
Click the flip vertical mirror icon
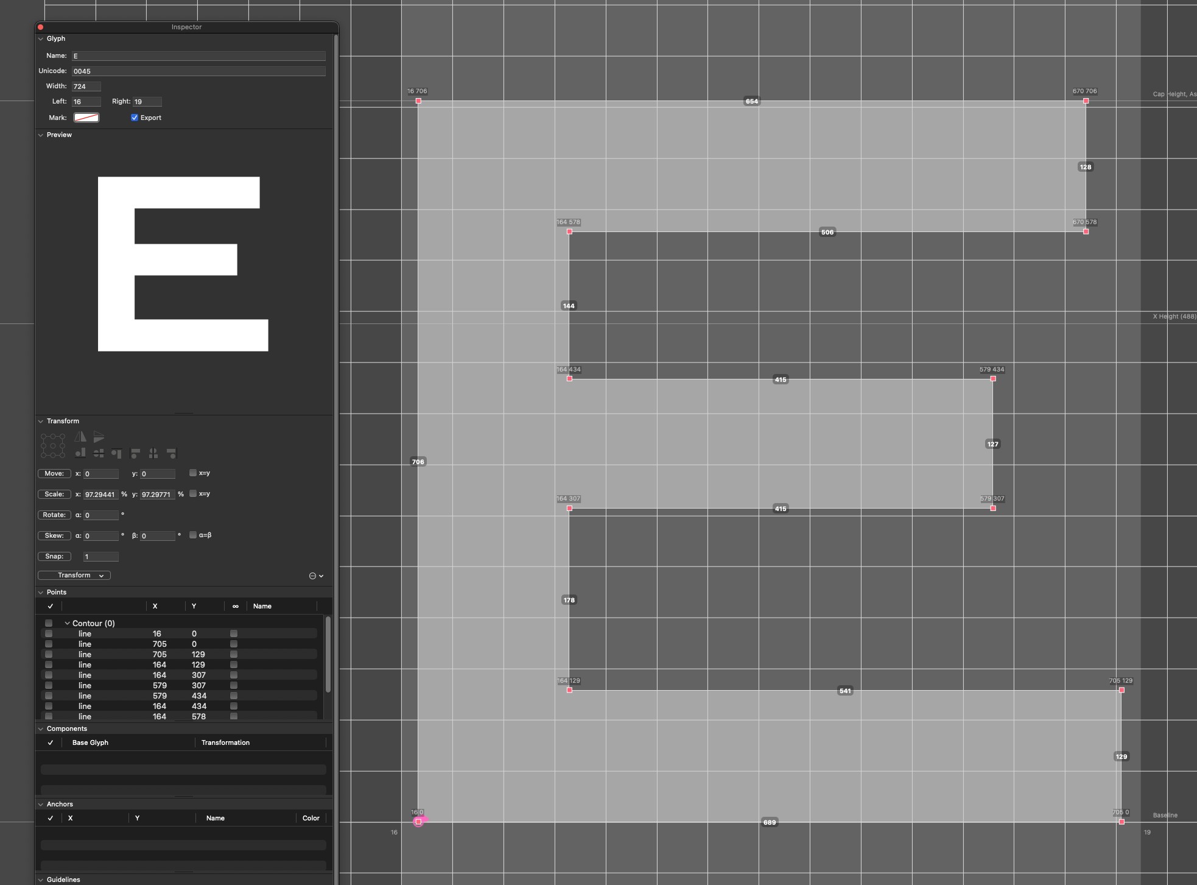pyautogui.click(x=99, y=437)
